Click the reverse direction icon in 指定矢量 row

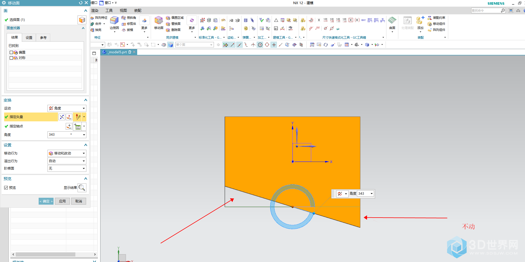pos(62,117)
